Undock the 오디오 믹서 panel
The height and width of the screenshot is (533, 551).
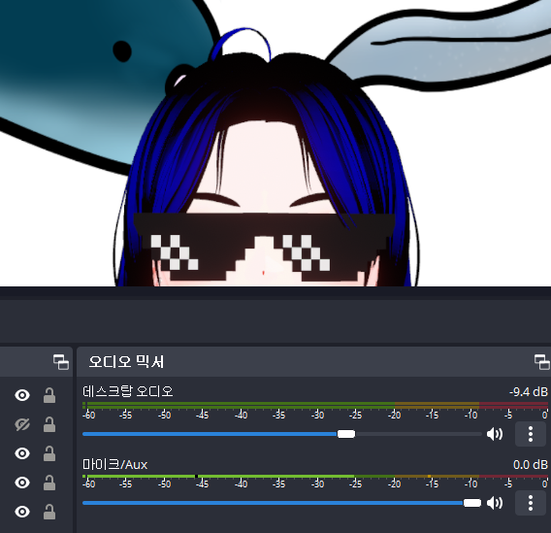(x=542, y=362)
